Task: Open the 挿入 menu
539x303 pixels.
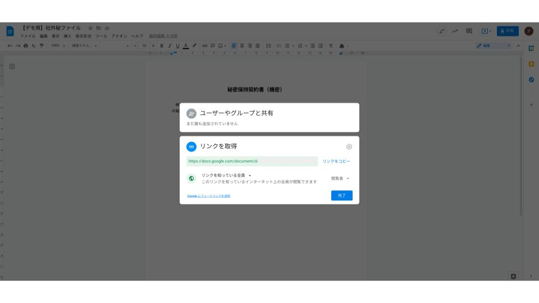Action: (67, 36)
